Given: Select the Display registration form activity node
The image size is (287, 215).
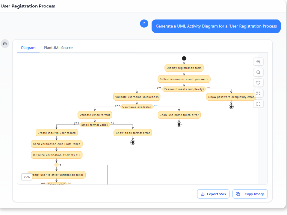Looking at the screenshot, I should coord(184,68).
